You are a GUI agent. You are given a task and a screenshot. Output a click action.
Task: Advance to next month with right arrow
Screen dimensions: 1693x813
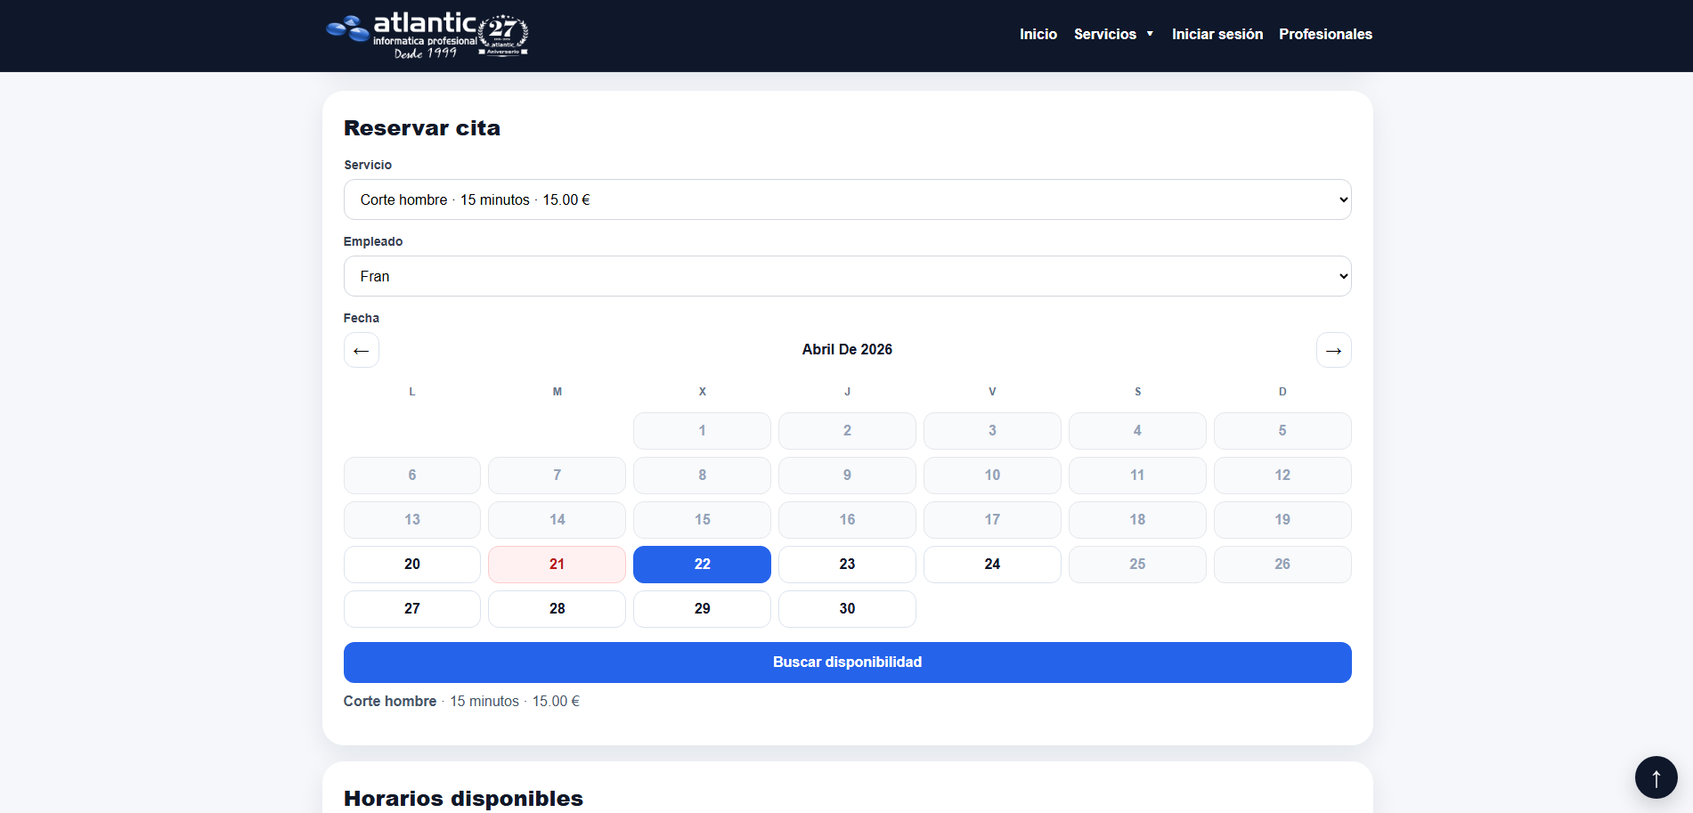pyautogui.click(x=1333, y=350)
